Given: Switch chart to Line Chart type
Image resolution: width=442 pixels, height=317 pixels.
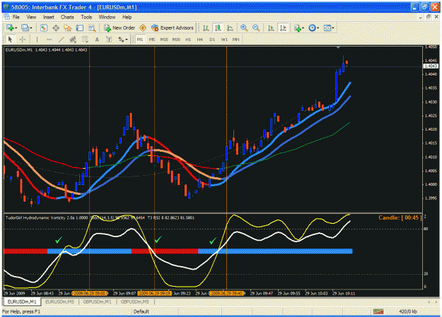Looking at the screenshot, I should pos(230,28).
